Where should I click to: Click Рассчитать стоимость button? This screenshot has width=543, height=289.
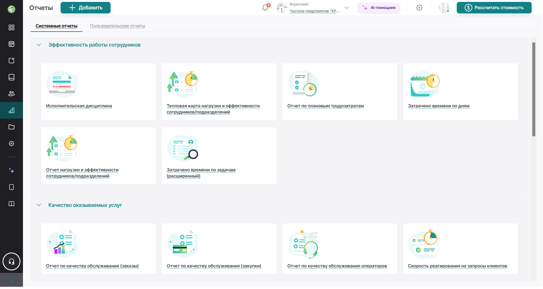[x=494, y=8]
